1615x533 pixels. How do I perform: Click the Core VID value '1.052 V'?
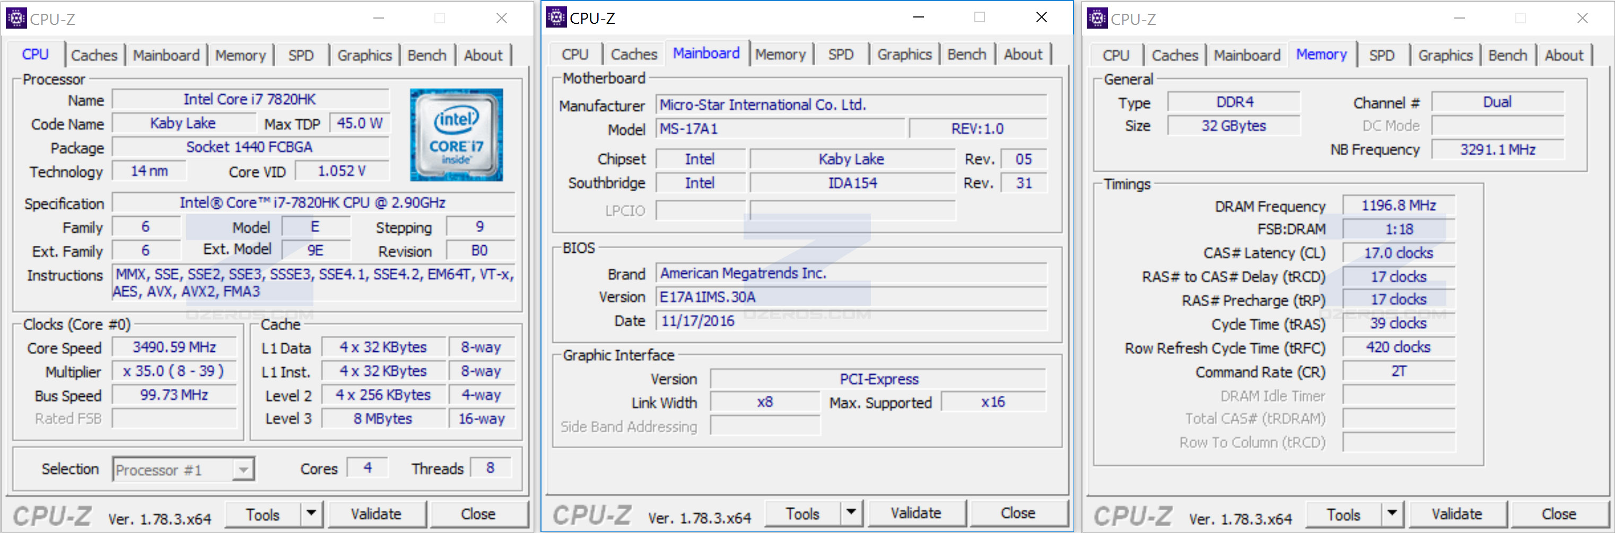click(342, 171)
